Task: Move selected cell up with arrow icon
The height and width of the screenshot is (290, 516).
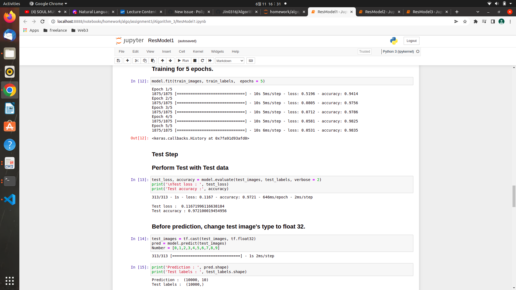Action: coord(162,61)
